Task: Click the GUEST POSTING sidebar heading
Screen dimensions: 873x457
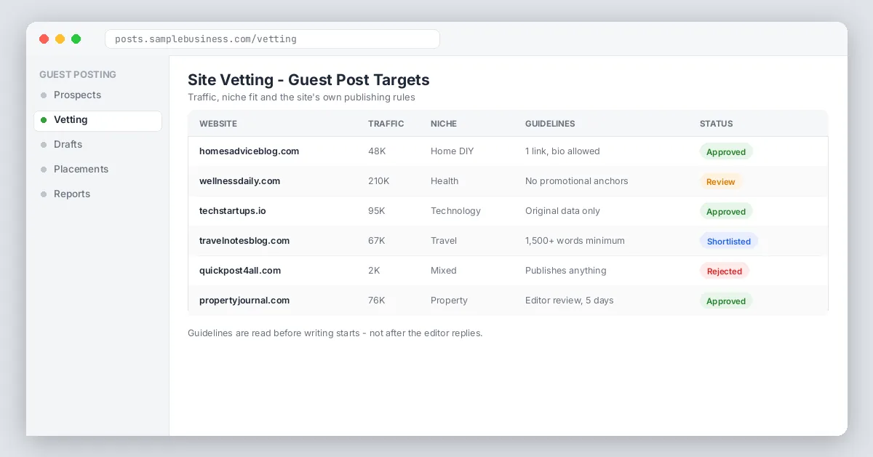Action: tap(78, 75)
